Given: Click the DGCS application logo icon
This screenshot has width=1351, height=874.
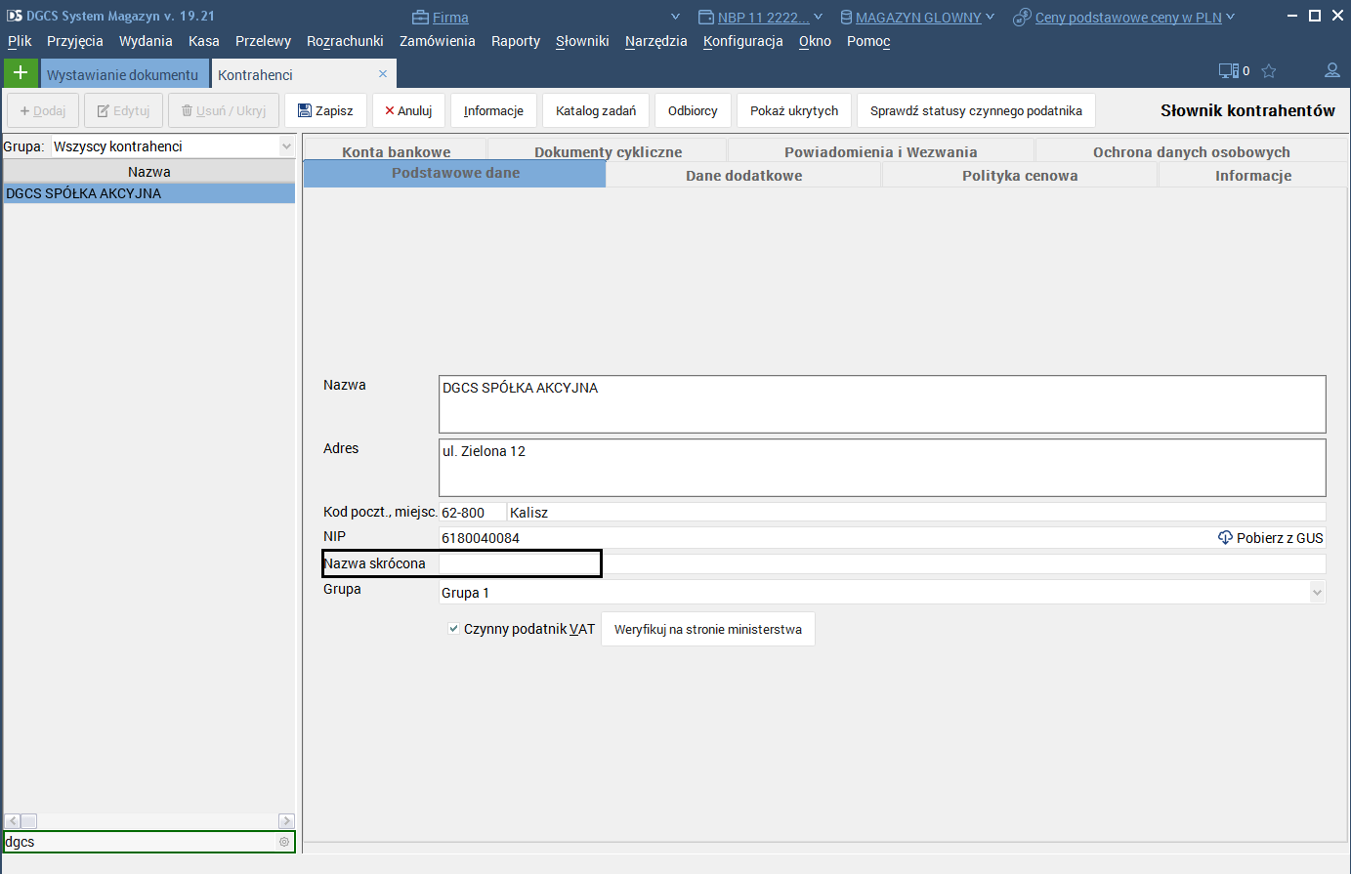Looking at the screenshot, I should click(x=15, y=16).
